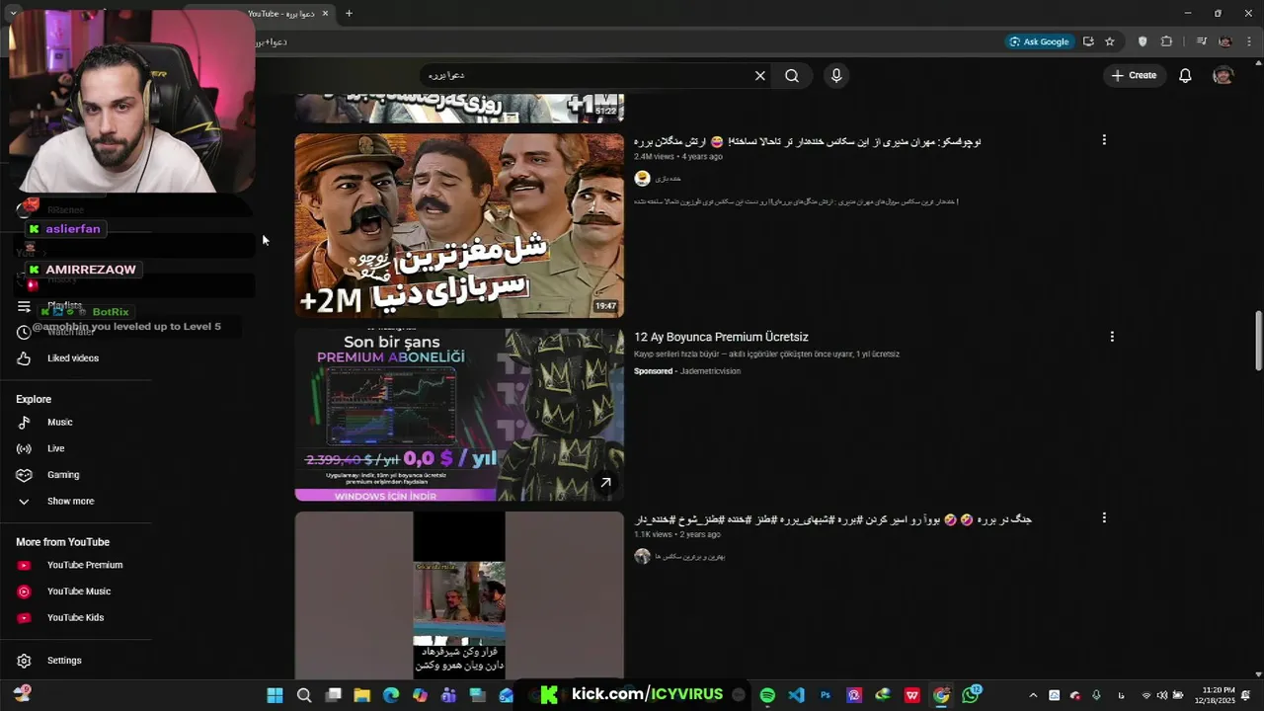
Task: Open Liked videos in the sidebar
Action: pos(75,357)
